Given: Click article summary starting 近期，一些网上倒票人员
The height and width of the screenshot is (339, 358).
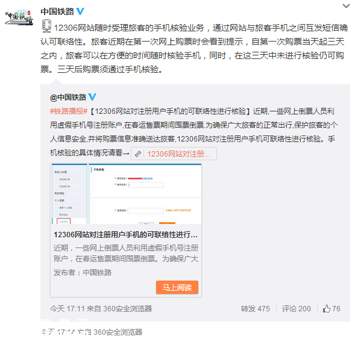Looking at the screenshot, I should click(x=126, y=253).
